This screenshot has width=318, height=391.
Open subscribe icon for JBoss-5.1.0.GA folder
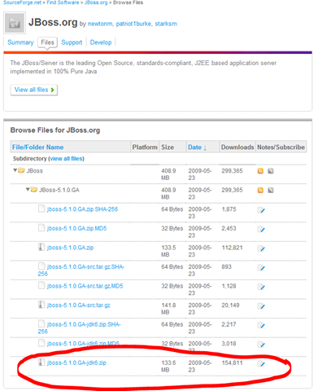click(271, 190)
